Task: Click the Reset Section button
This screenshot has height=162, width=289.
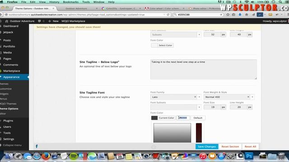Action: (230, 147)
